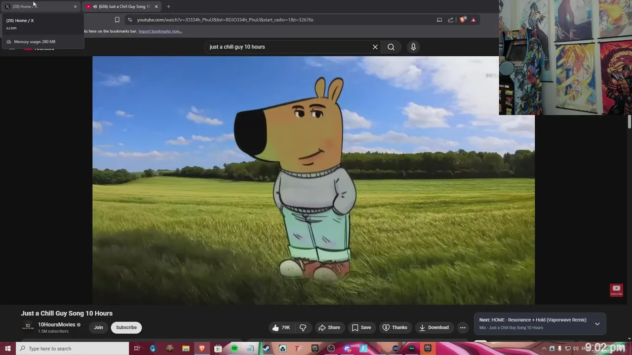The height and width of the screenshot is (355, 632).
Task: Mute the YouTube tab via its speaker icon
Action: [x=95, y=6]
